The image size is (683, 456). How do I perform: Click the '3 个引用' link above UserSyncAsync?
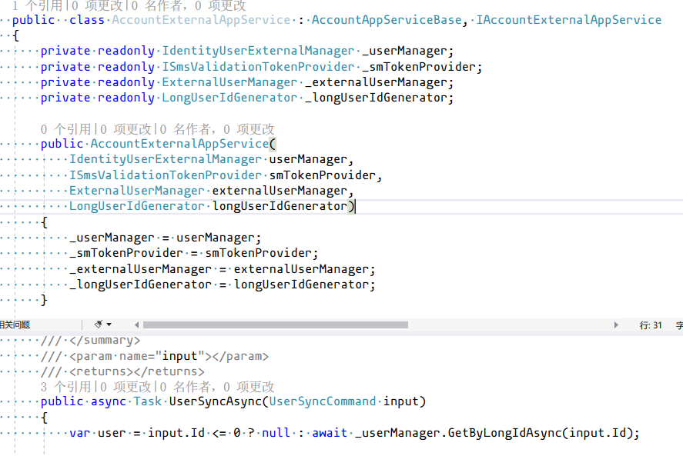(x=63, y=386)
